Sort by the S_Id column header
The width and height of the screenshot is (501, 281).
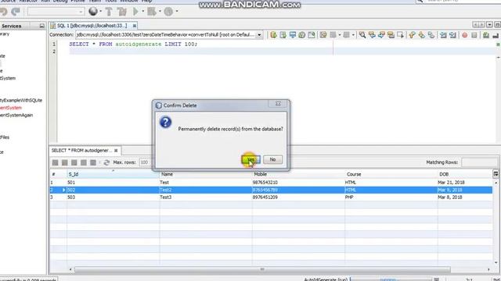click(x=113, y=174)
